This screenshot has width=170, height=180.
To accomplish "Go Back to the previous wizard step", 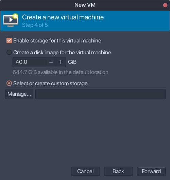I will [118, 171].
